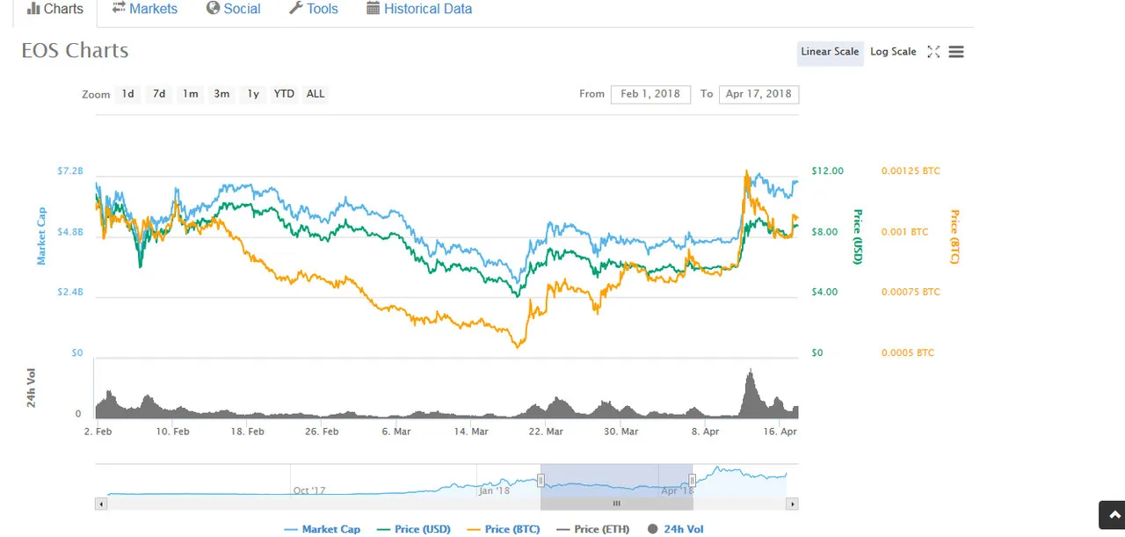Click the 22. Mar date axis label
Image resolution: width=1125 pixels, height=537 pixels.
[x=545, y=432]
